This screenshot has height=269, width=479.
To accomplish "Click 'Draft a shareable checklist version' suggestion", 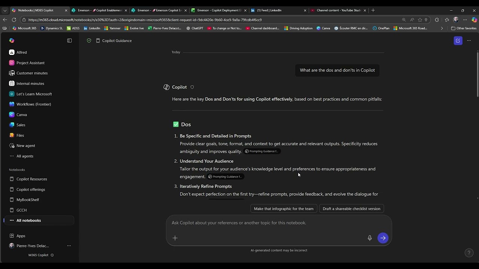I will pos(351,208).
